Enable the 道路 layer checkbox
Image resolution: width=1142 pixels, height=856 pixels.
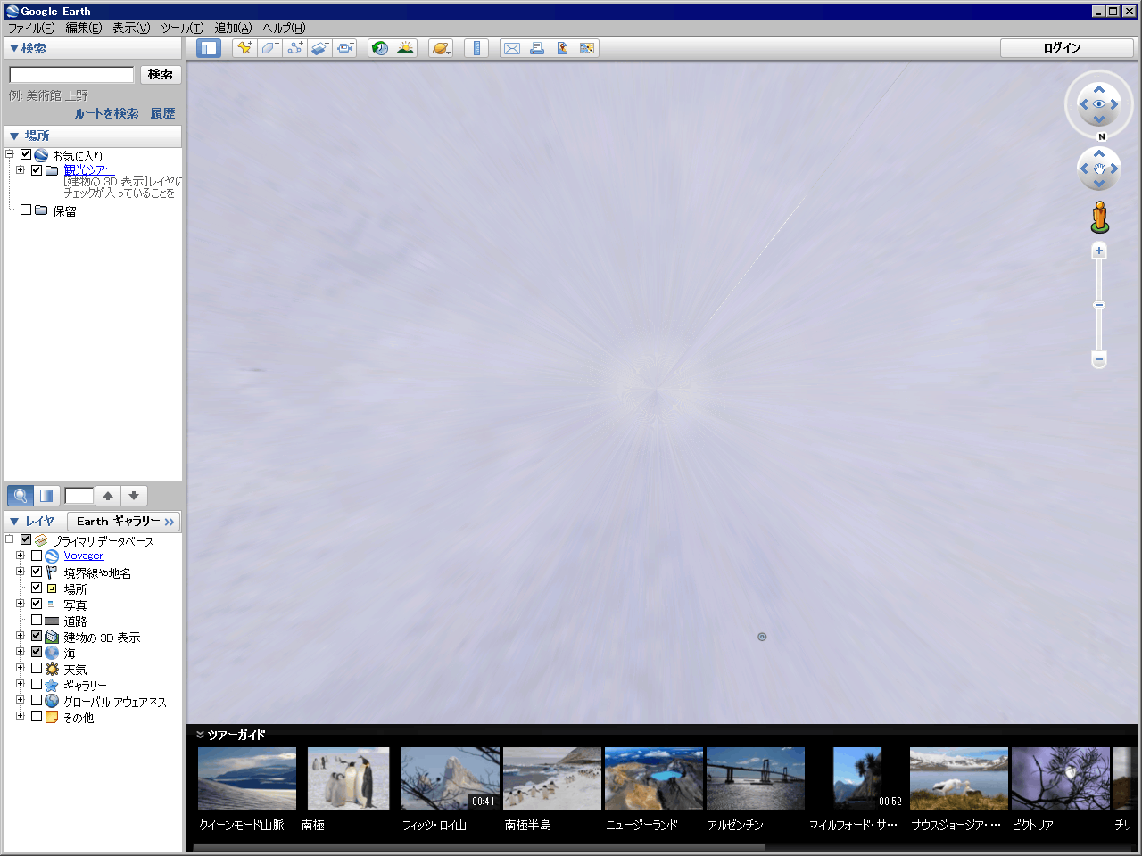37,620
